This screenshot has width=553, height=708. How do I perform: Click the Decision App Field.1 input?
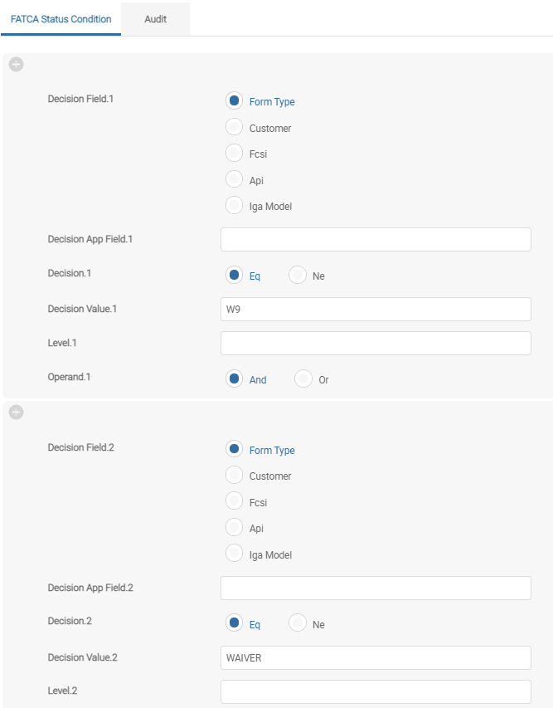click(x=376, y=239)
